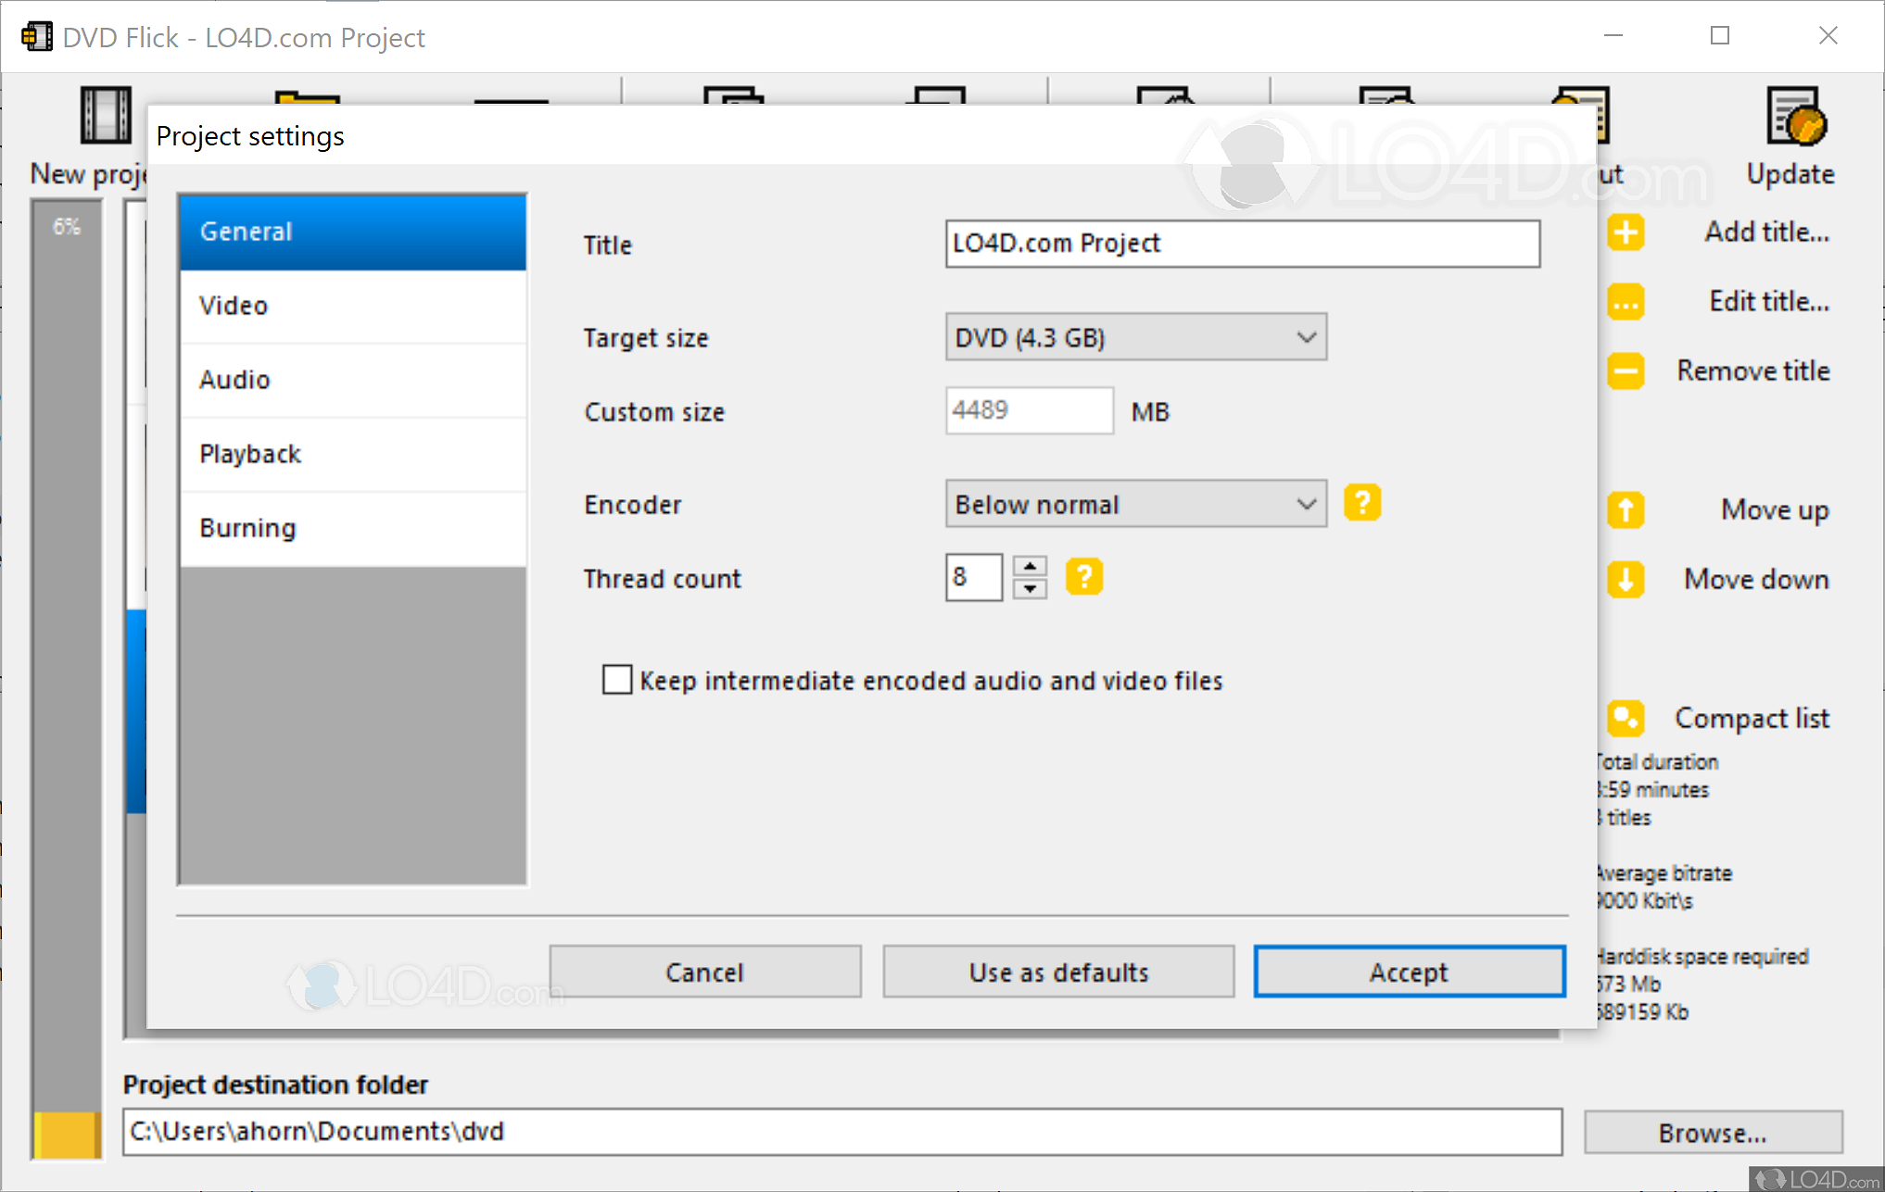
Task: Click the Compact list icon
Action: (x=1626, y=718)
